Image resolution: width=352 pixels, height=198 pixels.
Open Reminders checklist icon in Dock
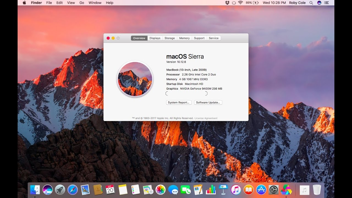(x=135, y=189)
